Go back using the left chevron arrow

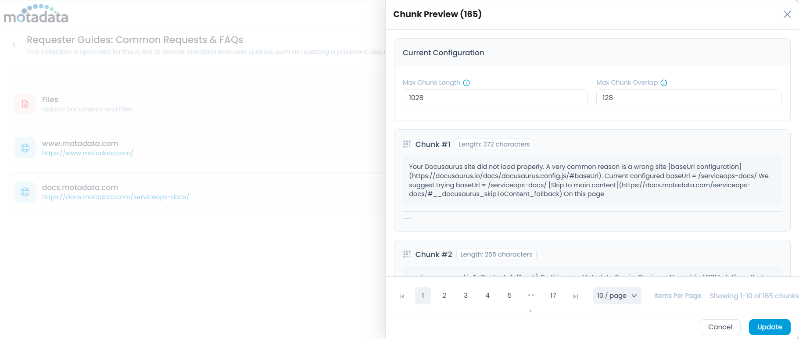14,44
